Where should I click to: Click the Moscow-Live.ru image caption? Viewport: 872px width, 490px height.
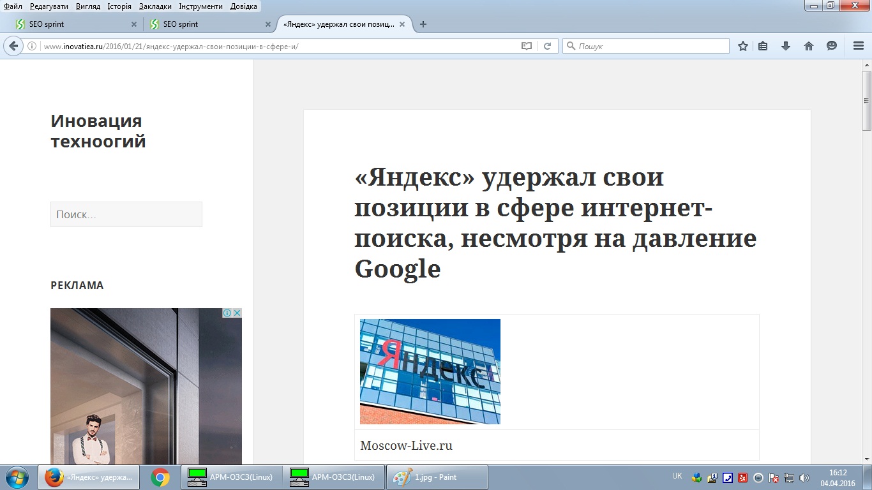point(406,445)
